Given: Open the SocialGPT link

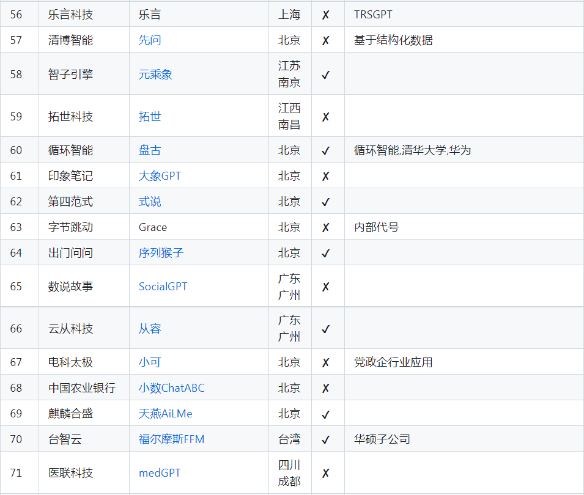Looking at the screenshot, I should point(163,286).
